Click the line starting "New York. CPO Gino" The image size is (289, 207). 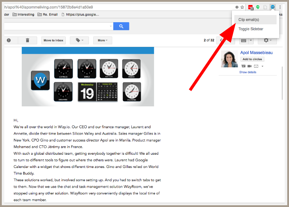(87, 140)
